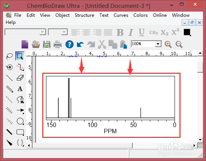
Task: Select the Bold Bond tool
Action: click(x=9, y=132)
